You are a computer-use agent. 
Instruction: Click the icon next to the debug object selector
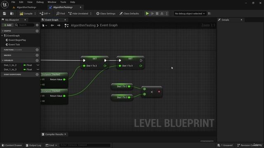(x=210, y=14)
